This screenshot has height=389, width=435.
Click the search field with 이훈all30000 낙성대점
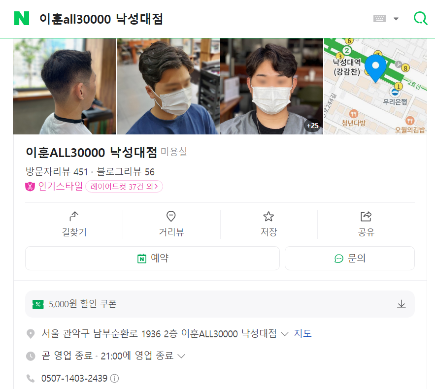pyautogui.click(x=194, y=19)
